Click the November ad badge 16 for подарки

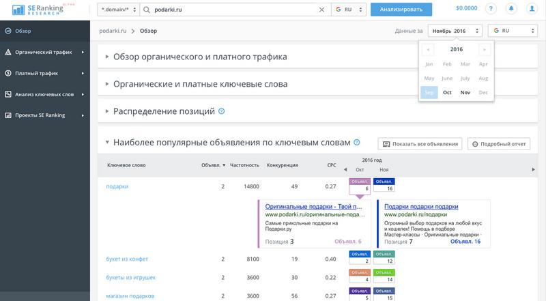[x=384, y=185]
